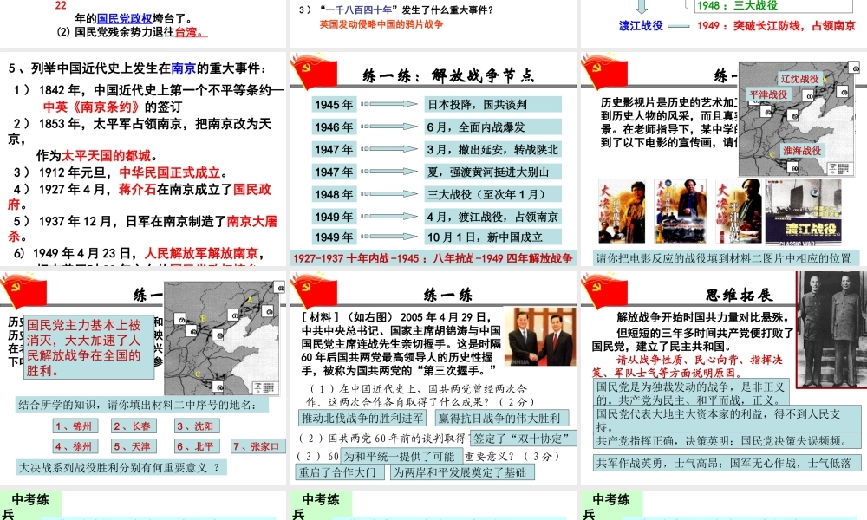Click the answer box 7、张家口
This screenshot has height=520, width=867.
tap(258, 446)
